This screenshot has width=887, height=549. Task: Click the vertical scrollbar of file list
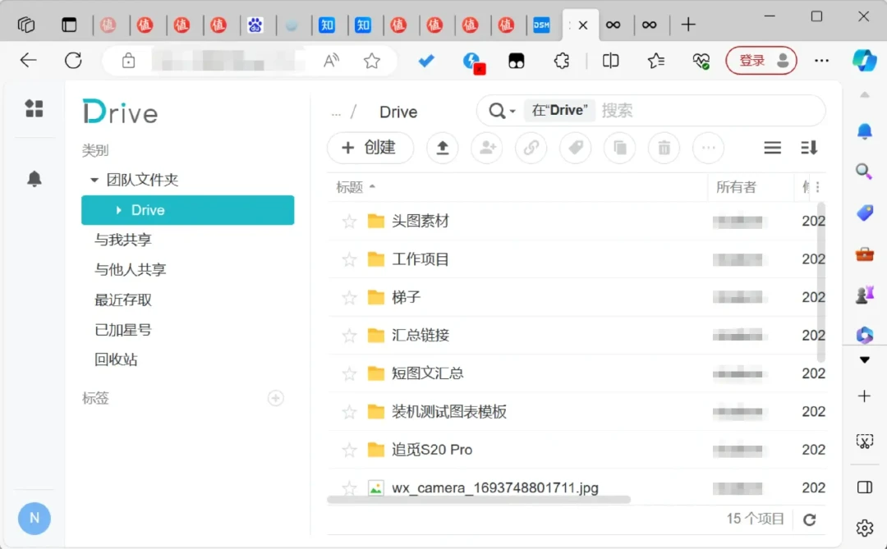[x=820, y=282]
